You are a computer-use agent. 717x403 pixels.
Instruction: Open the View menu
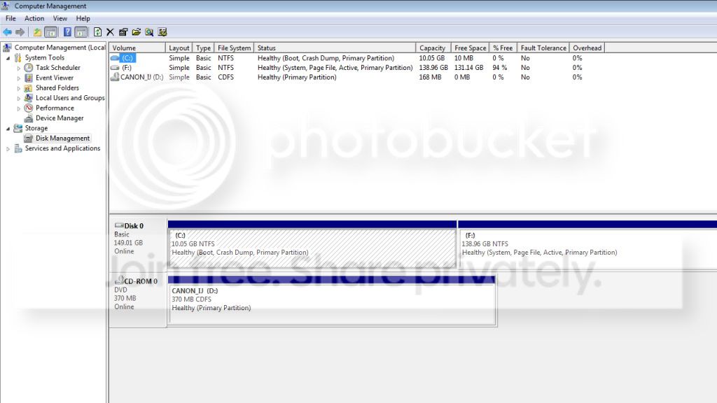(60, 18)
